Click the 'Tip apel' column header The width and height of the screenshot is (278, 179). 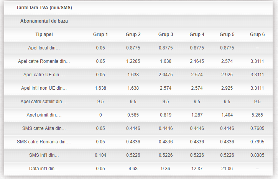click(x=44, y=34)
